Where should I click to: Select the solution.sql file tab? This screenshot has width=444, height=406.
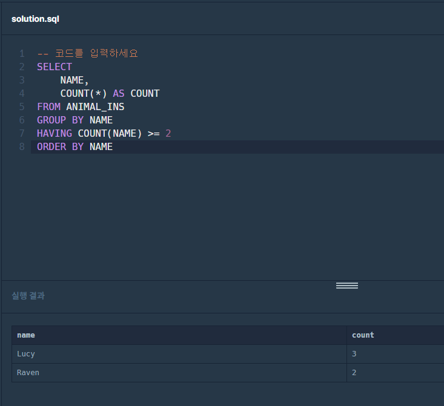pos(35,19)
